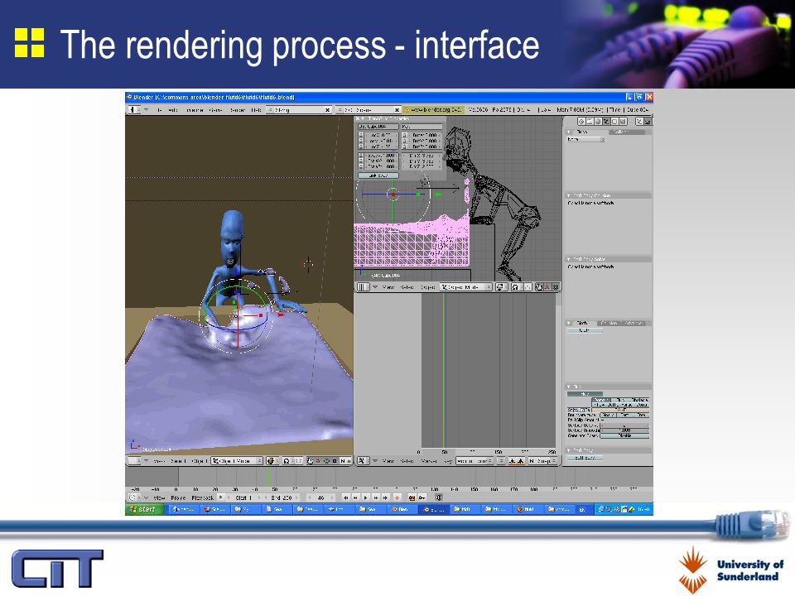
Task: Select the second context icon in buttons window header
Action: 590,122
